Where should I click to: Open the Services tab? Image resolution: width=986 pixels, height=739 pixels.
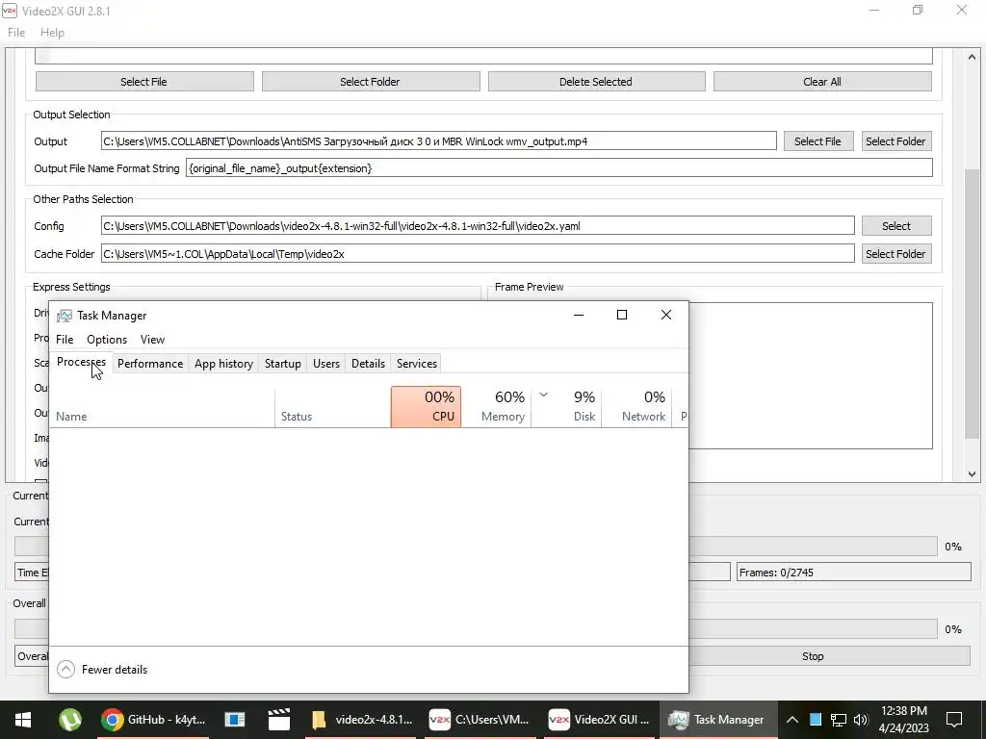pyautogui.click(x=417, y=363)
